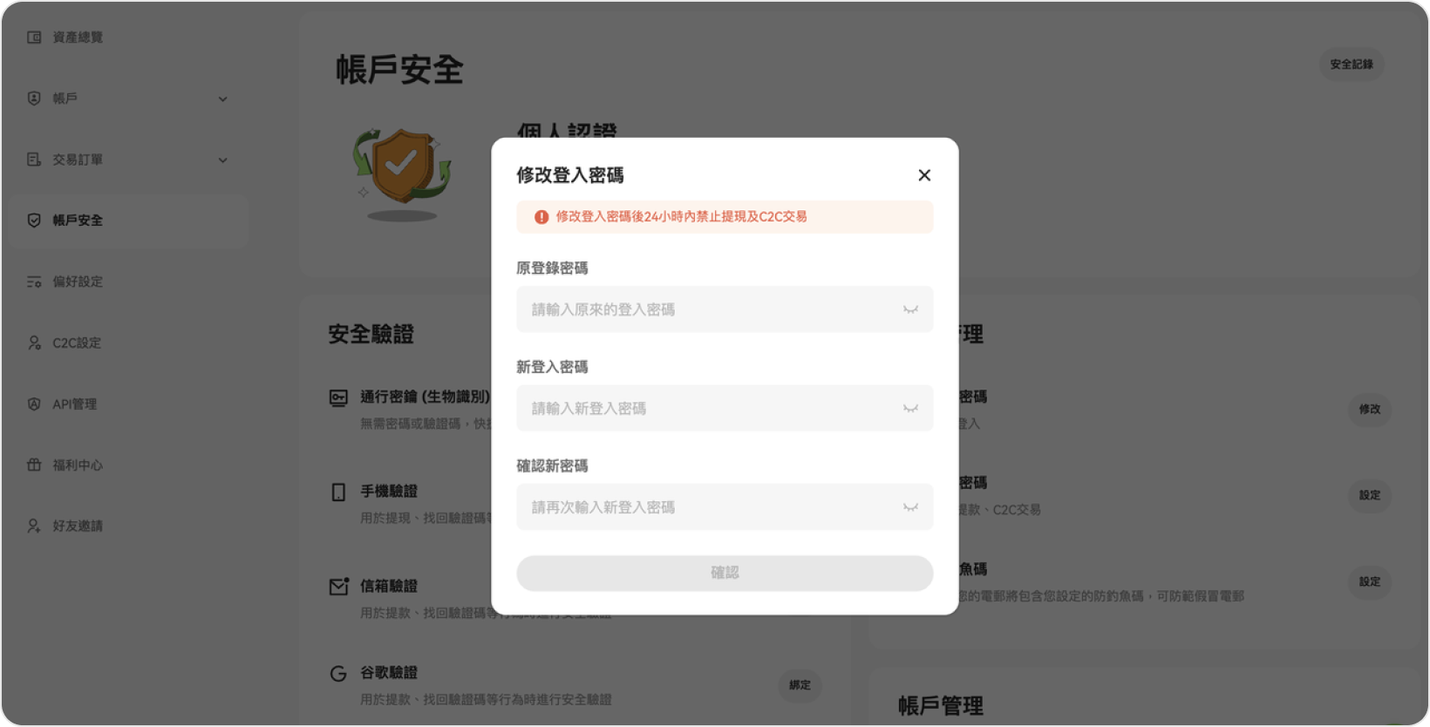The image size is (1430, 727).
Task: Toggle eye icon for 確認新密碼 field
Action: coord(910,507)
